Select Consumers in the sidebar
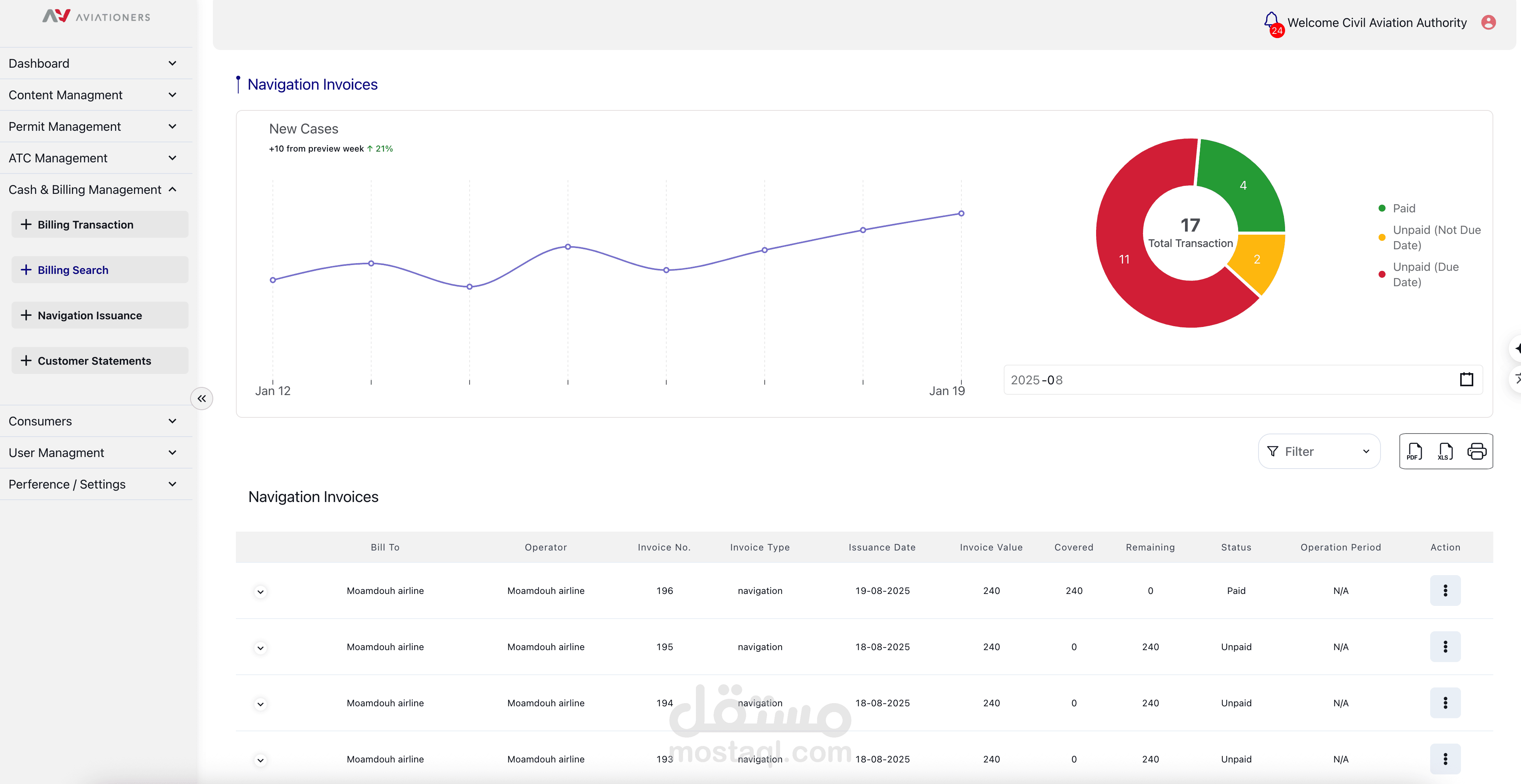Screen dimensions: 1521x784 click(96, 421)
